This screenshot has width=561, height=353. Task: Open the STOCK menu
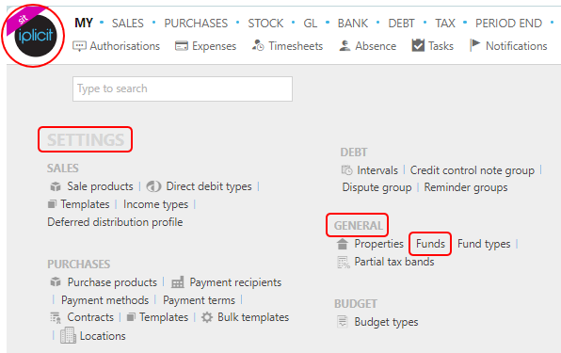[x=265, y=24]
